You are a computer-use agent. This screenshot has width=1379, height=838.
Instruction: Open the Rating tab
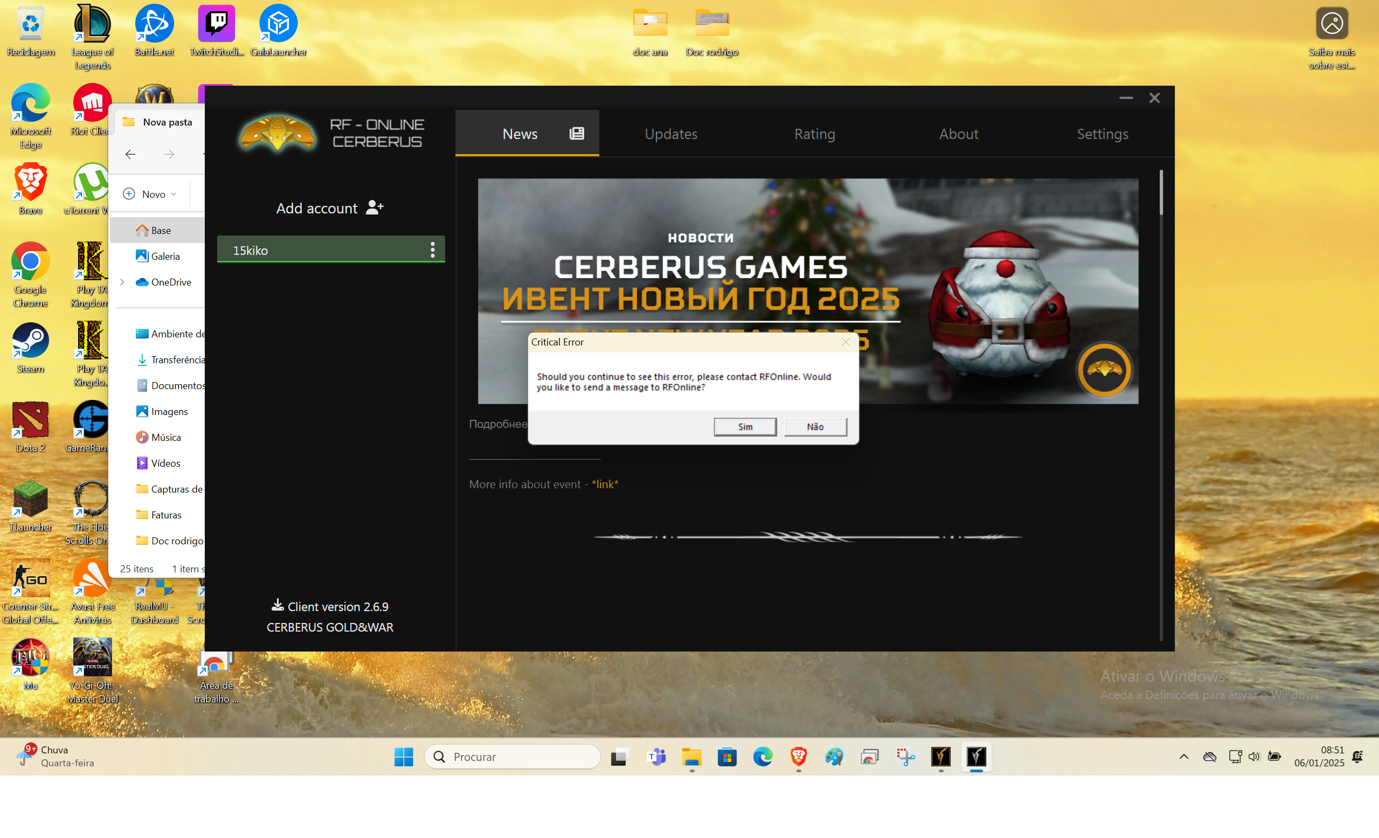click(814, 133)
